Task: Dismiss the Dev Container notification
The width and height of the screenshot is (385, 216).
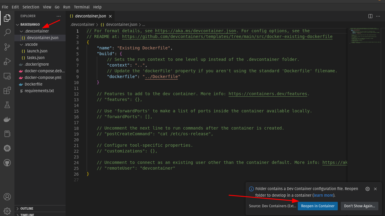Action: point(375,189)
